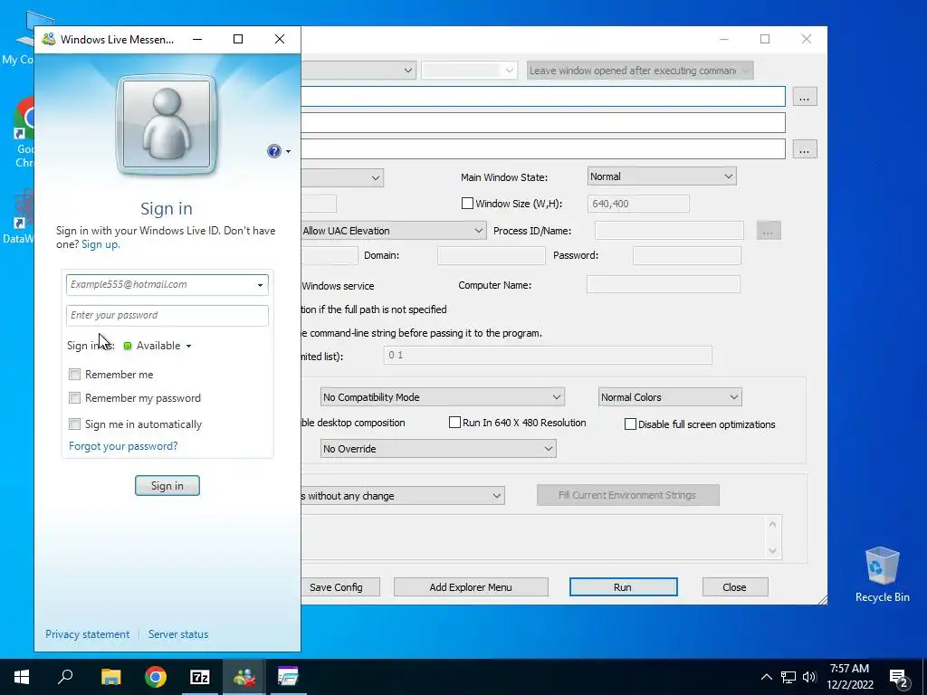Viewport: 927px width, 695px height.
Task: Click the Process ID/Name input field
Action: click(x=669, y=231)
